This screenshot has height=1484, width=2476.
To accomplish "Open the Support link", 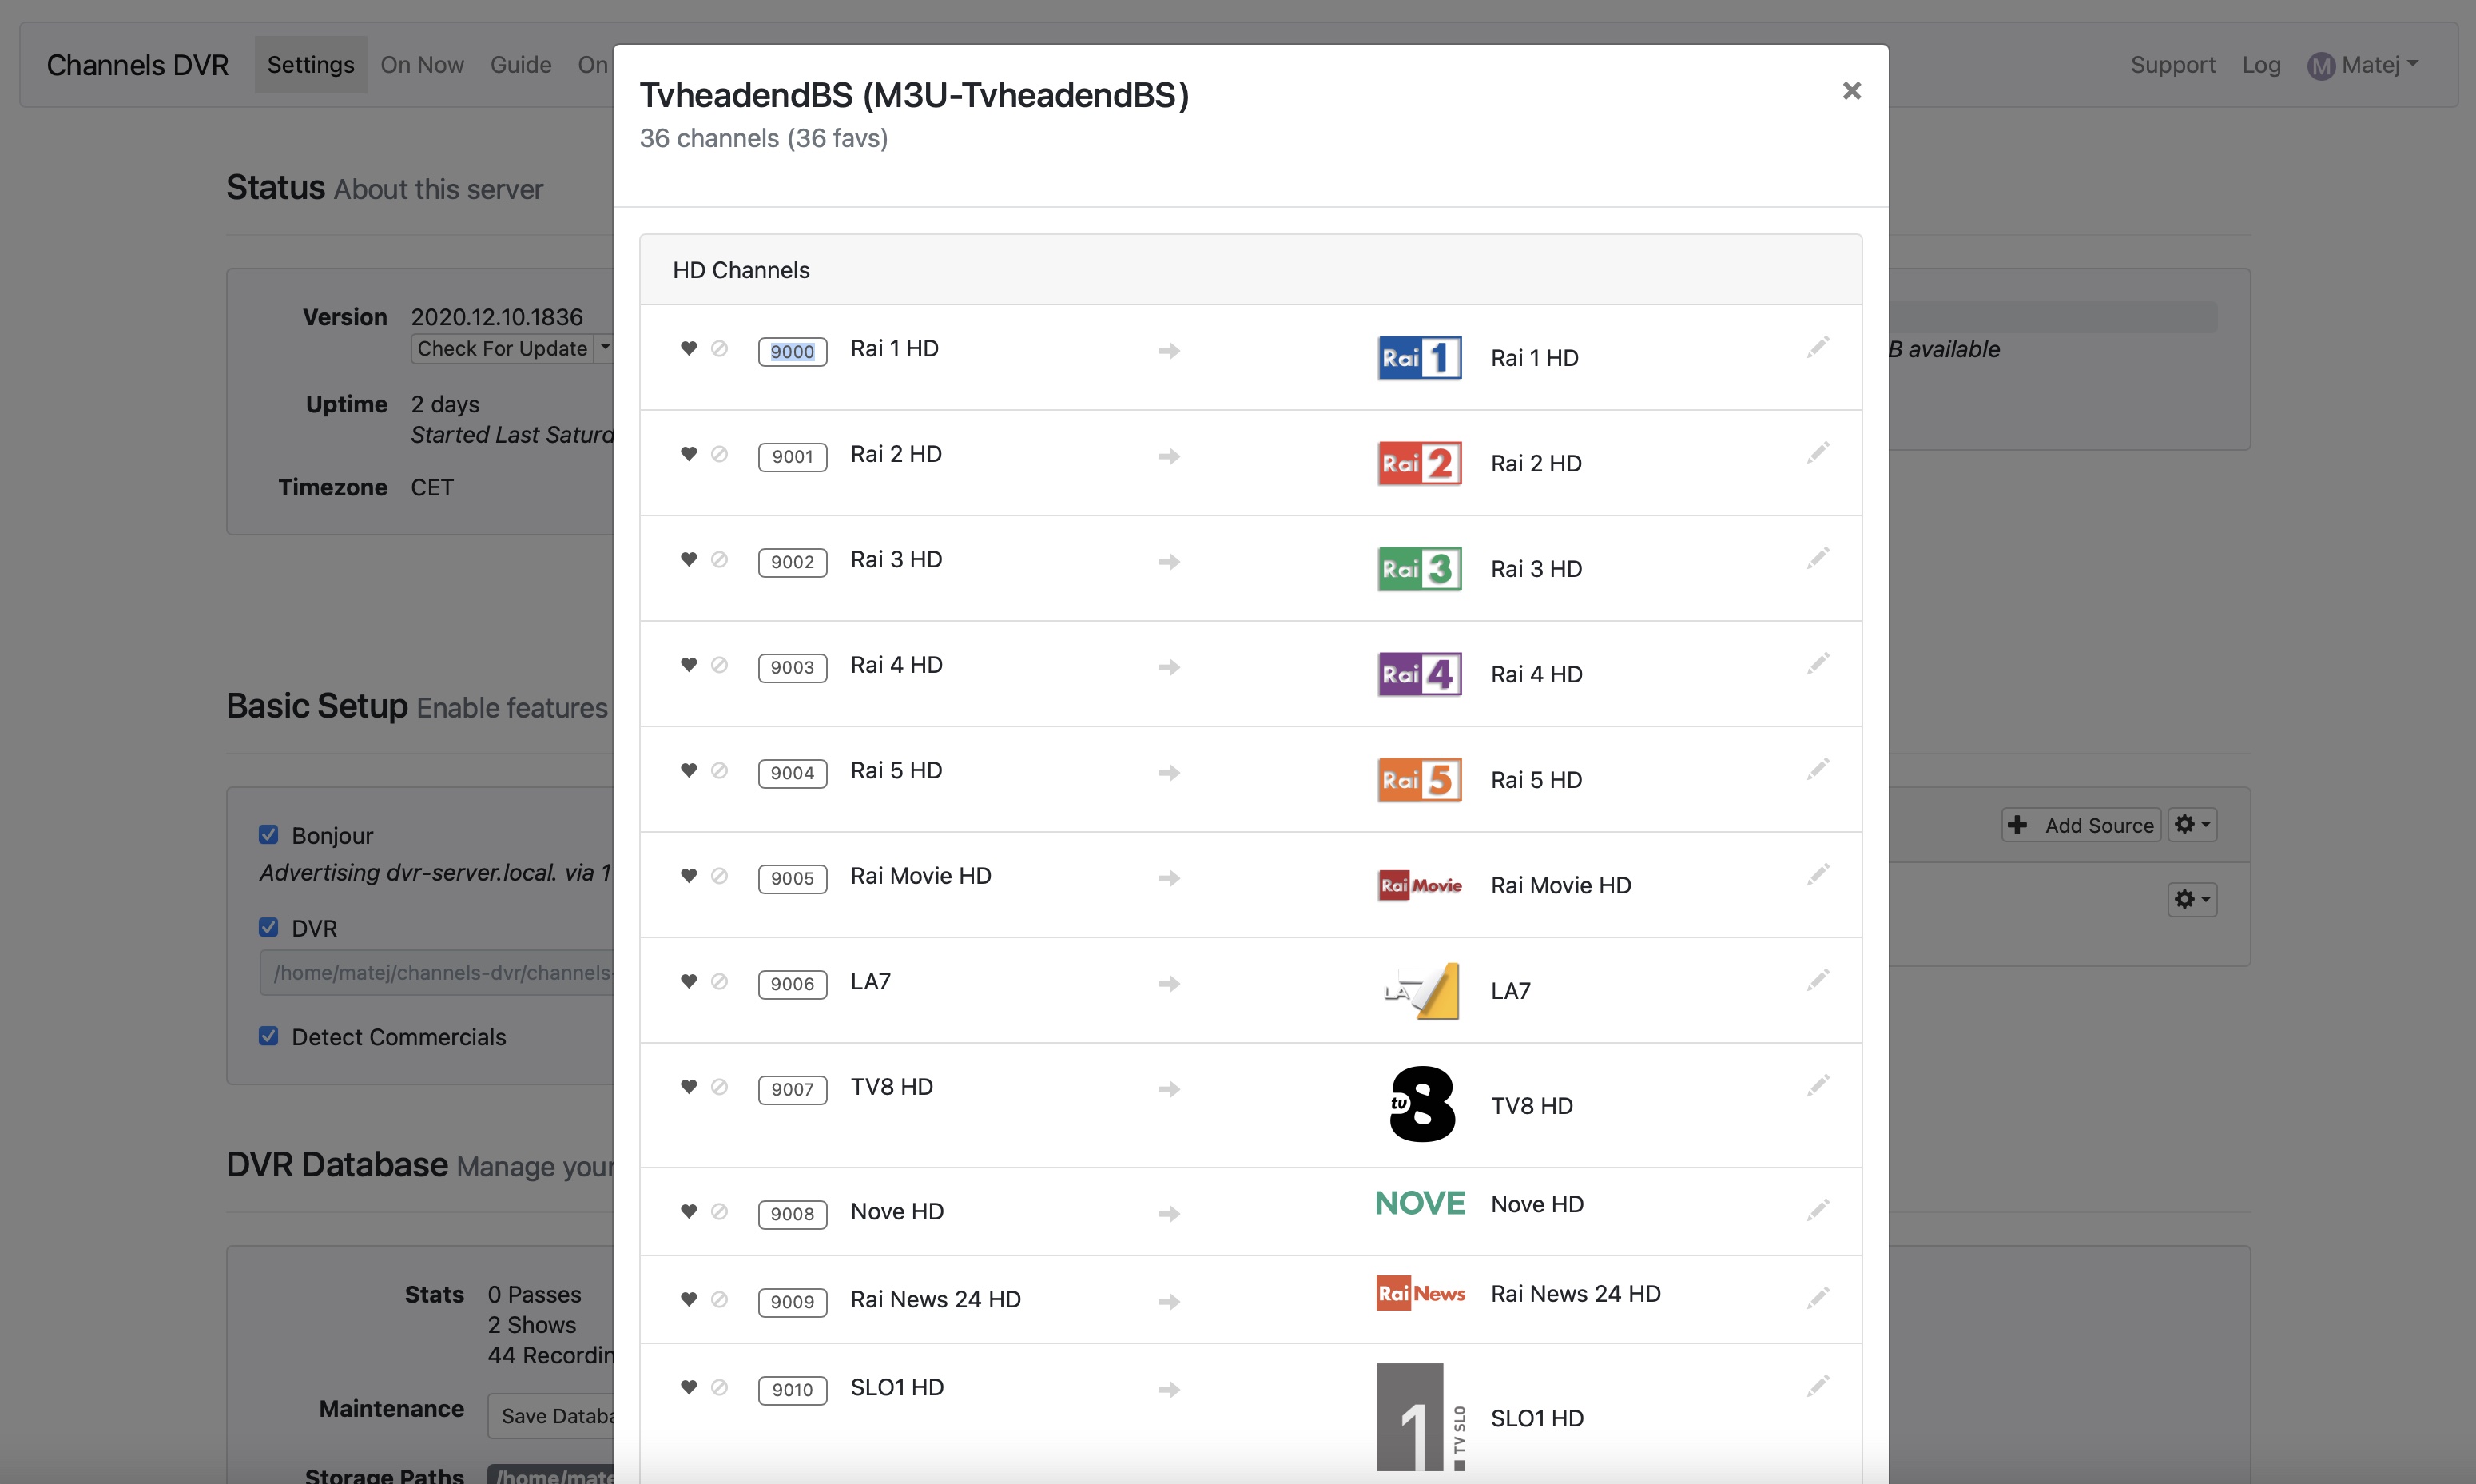I will [2172, 65].
